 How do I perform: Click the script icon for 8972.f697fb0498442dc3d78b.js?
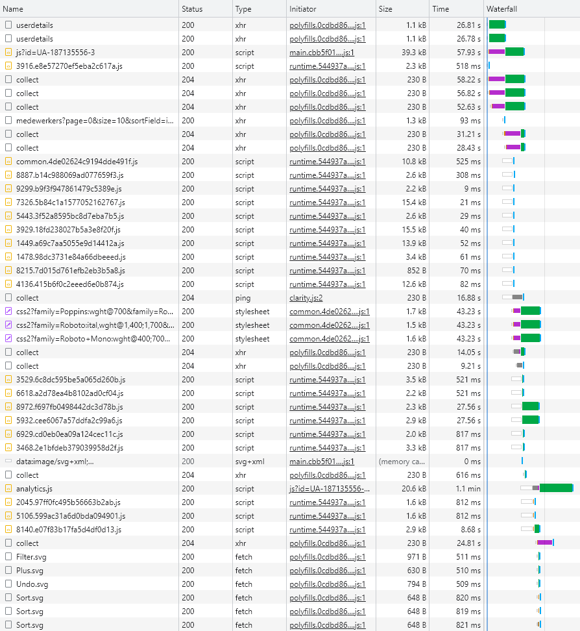coord(8,407)
